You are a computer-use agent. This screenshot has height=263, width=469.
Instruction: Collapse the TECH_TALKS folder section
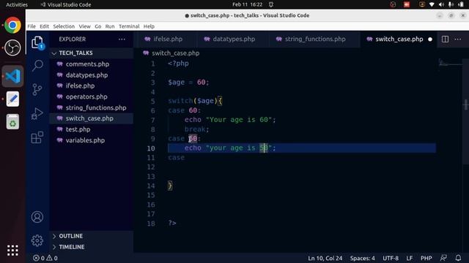(x=91, y=53)
